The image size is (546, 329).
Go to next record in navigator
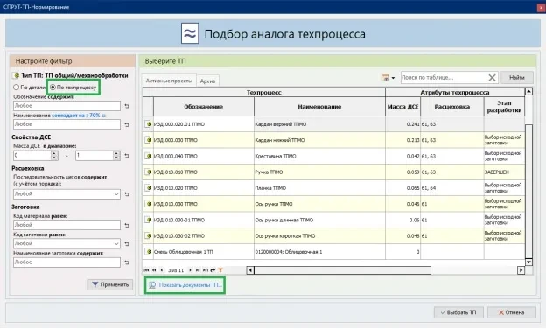(x=190, y=270)
